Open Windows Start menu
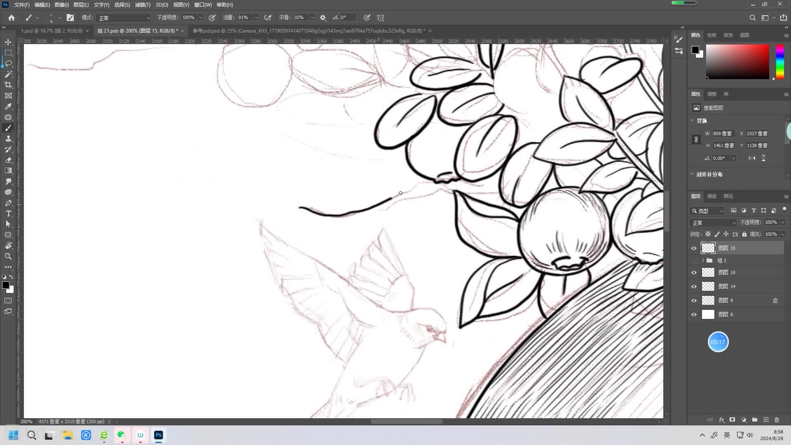This screenshot has width=791, height=445. pyautogui.click(x=14, y=435)
